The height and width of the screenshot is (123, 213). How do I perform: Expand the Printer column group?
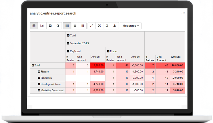[108, 51]
